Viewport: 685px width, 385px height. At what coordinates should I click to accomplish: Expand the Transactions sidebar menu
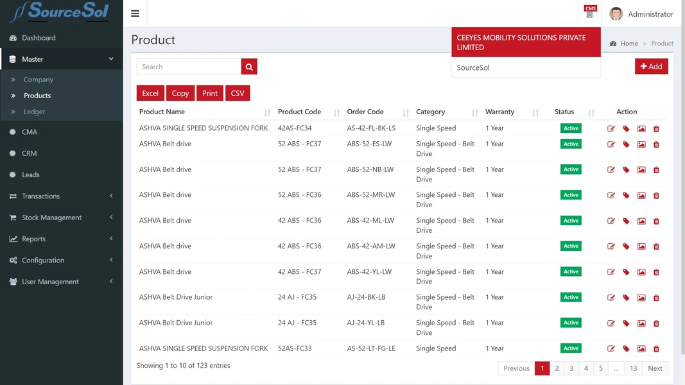tap(61, 196)
